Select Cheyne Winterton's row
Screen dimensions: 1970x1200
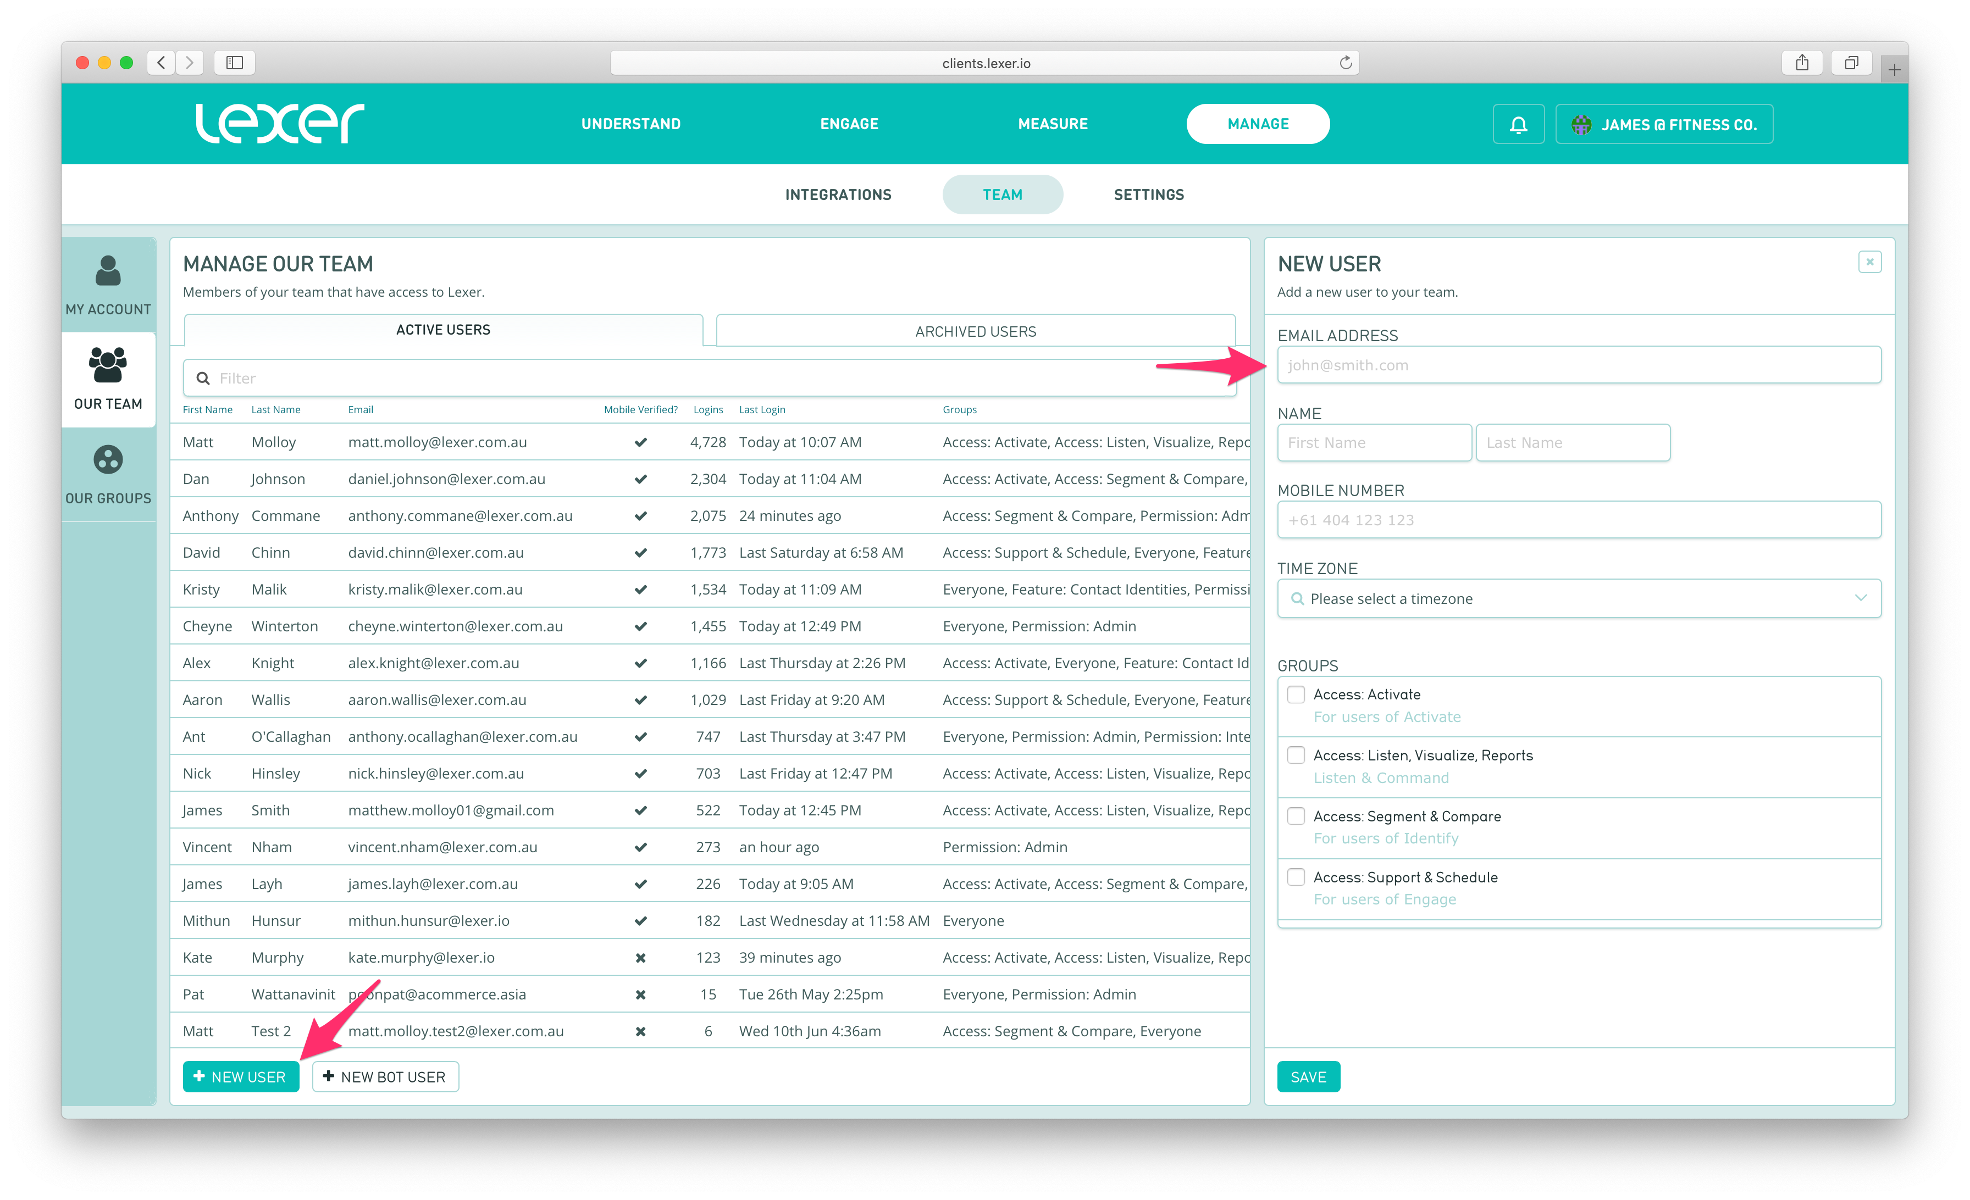[709, 626]
